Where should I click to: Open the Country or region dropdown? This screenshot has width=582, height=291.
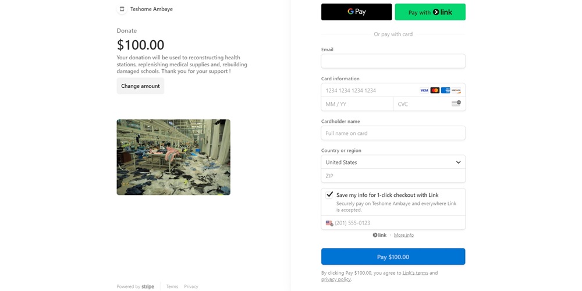(x=393, y=162)
